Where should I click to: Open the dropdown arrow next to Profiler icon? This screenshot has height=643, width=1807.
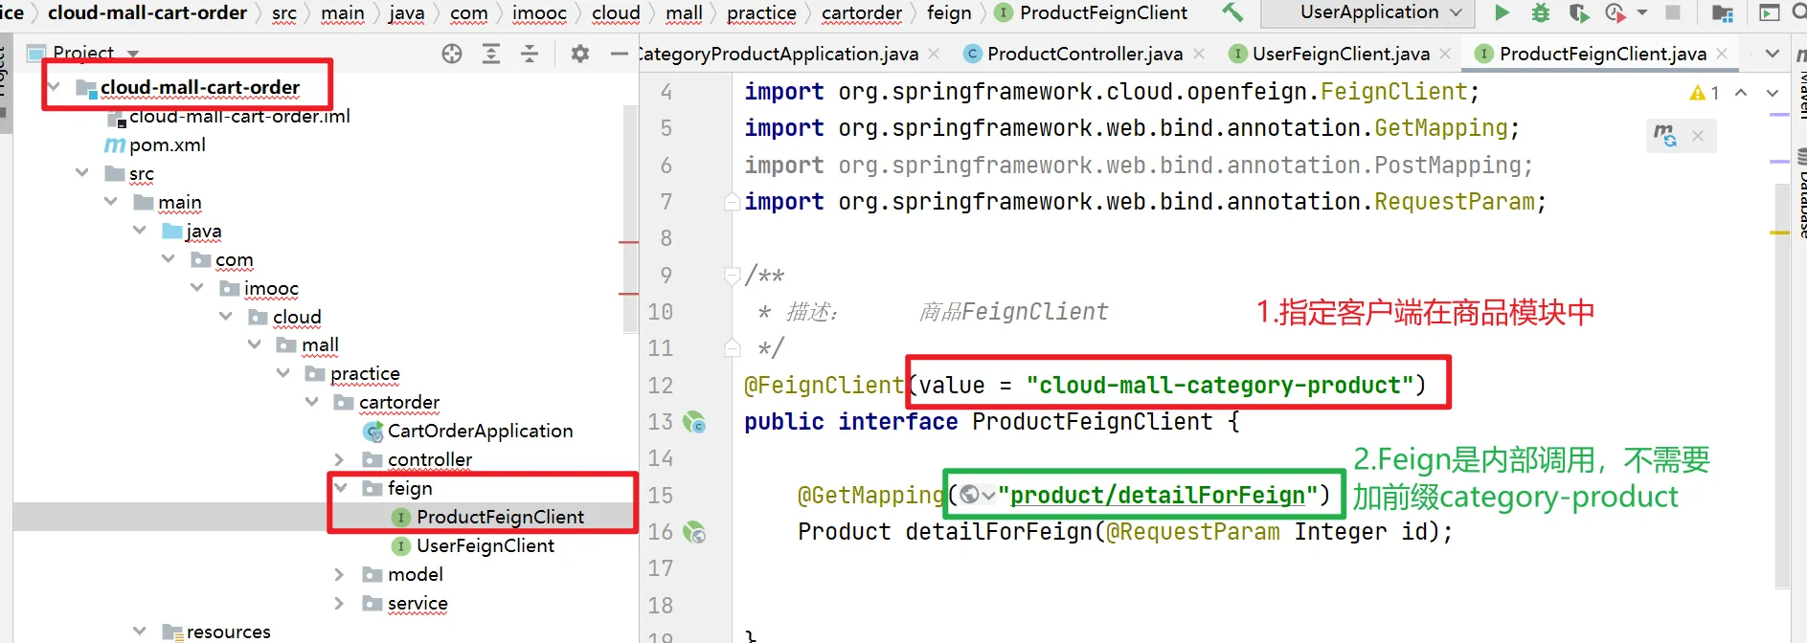[x=1642, y=13]
